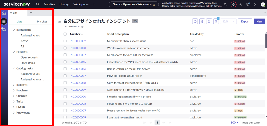
Task: Click the share list icon
Action: (209, 21)
